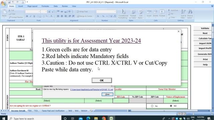Save the workbook from quick access toolbar
The width and height of the screenshot is (214, 120).
pyautogui.click(x=9, y=2)
